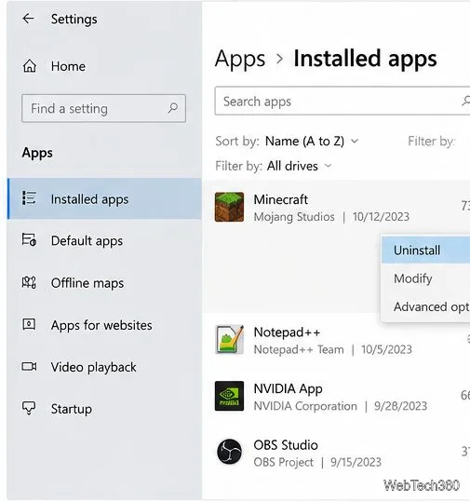Open Sort by Name (A to Z) dropdown
The width and height of the screenshot is (470, 502).
[x=312, y=141]
